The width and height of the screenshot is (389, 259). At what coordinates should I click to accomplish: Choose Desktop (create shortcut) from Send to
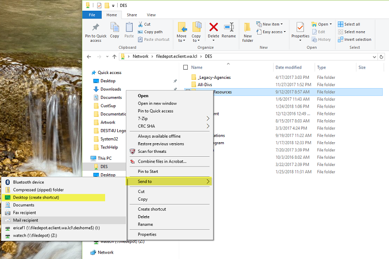pyautogui.click(x=36, y=198)
